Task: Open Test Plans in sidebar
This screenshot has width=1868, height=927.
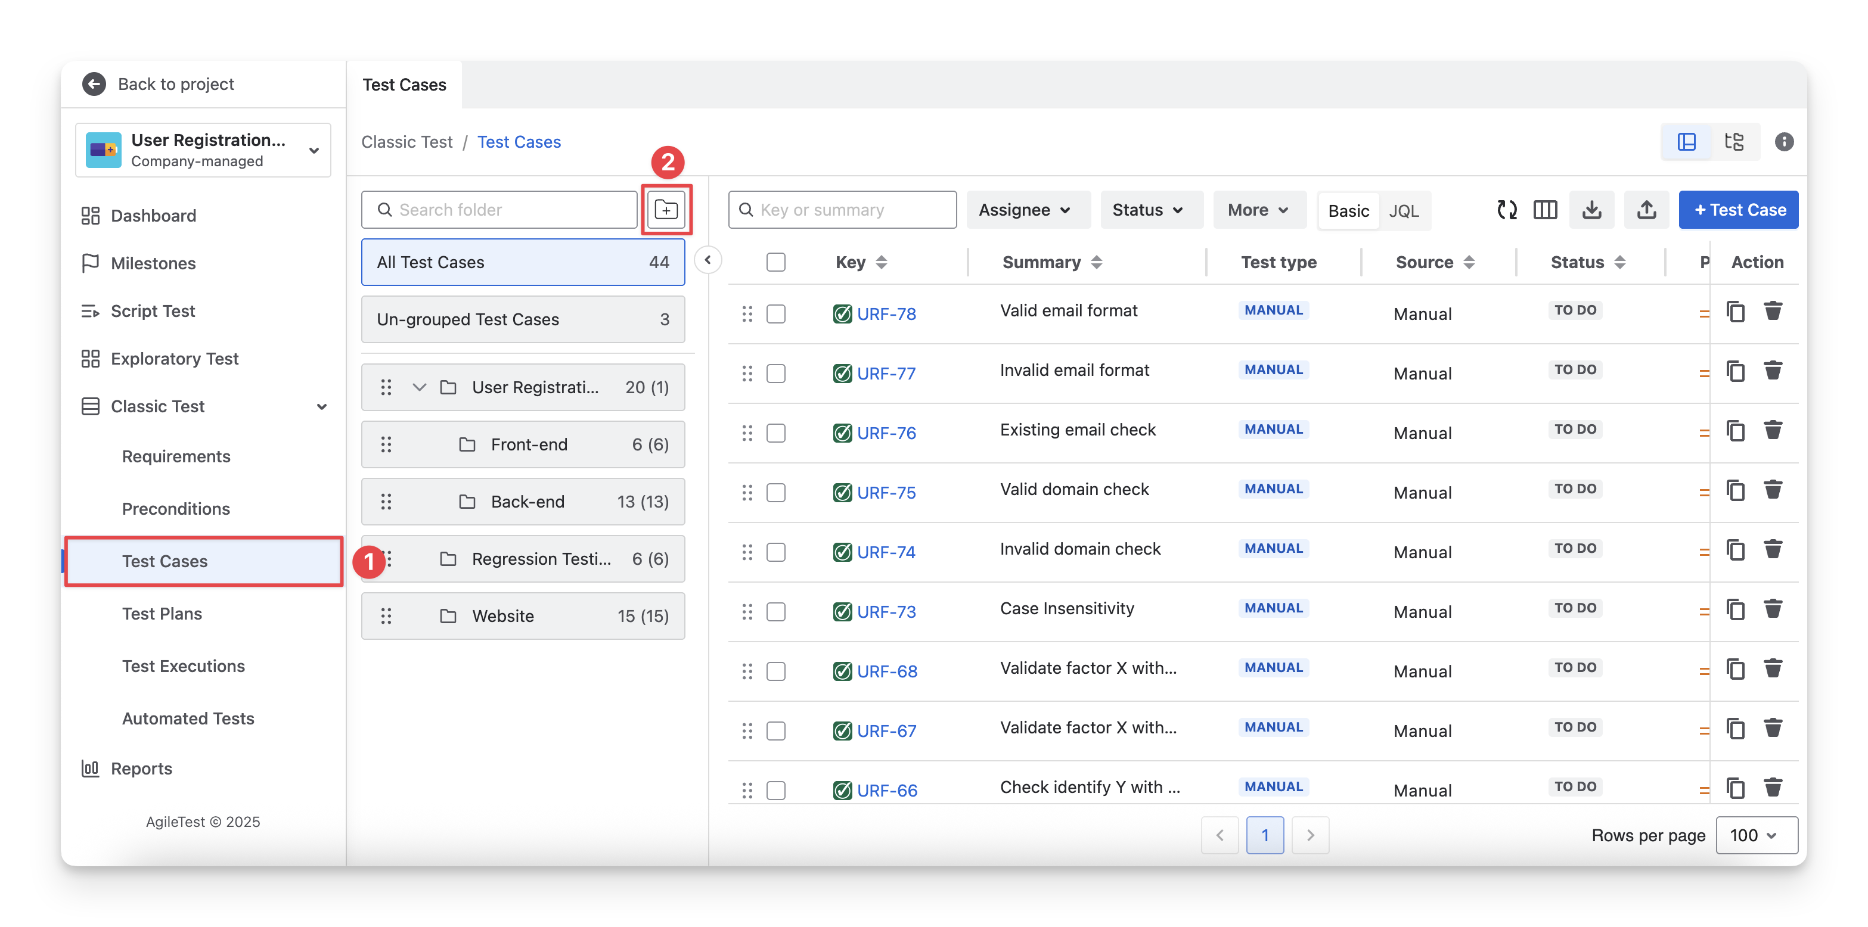Action: coord(162,613)
